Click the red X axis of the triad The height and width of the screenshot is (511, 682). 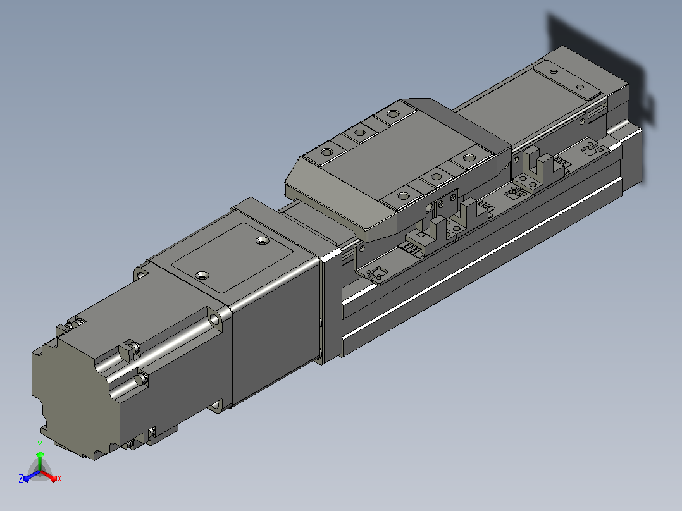49,476
